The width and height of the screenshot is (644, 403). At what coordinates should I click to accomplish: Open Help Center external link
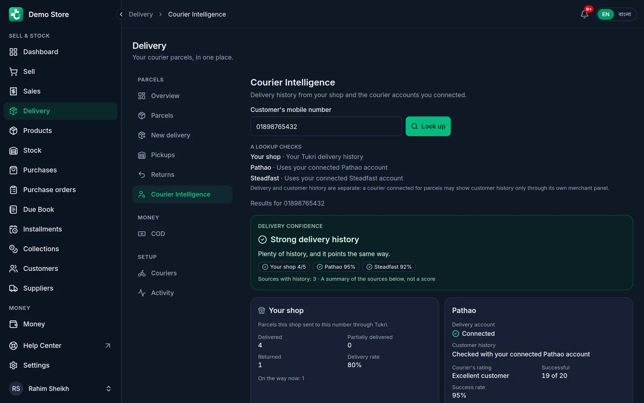[60, 346]
